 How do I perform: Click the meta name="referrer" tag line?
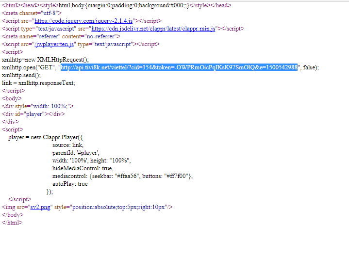[x=61, y=36]
